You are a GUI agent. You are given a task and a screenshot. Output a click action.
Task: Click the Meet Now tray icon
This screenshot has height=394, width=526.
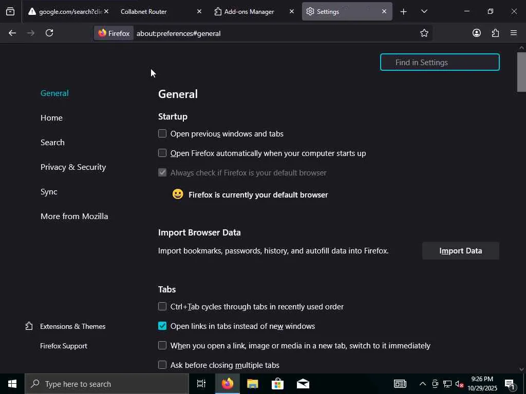[x=435, y=384]
